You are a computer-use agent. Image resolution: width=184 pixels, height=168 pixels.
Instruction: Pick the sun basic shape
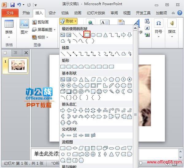click(117, 92)
